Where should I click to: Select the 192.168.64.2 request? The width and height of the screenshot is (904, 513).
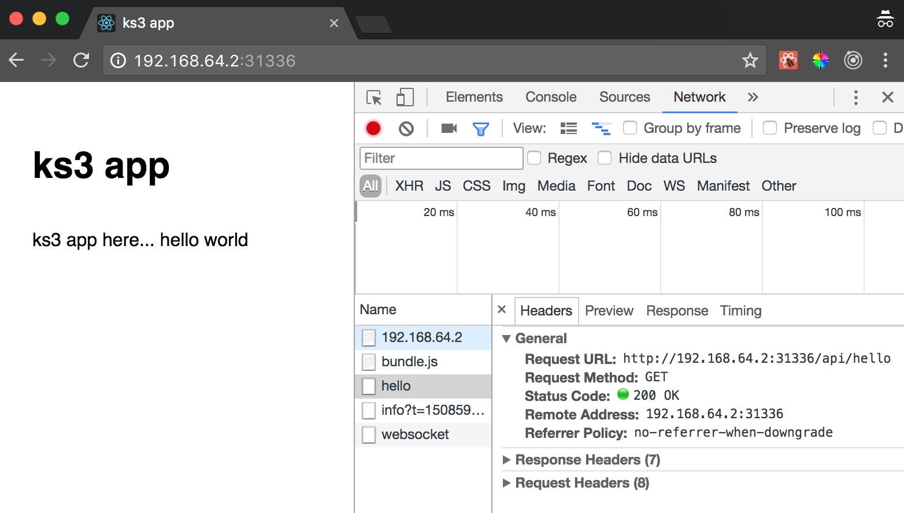423,337
